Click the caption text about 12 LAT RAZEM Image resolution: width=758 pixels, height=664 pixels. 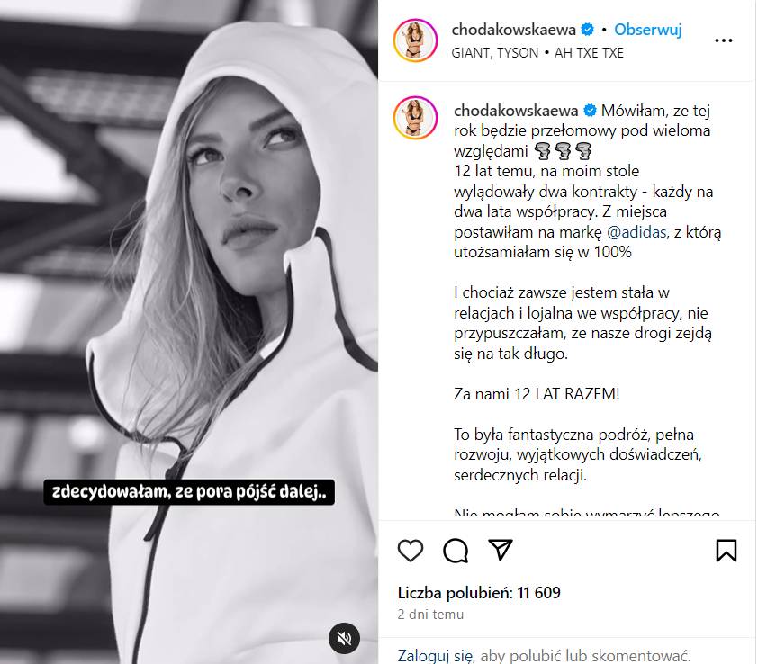click(537, 394)
